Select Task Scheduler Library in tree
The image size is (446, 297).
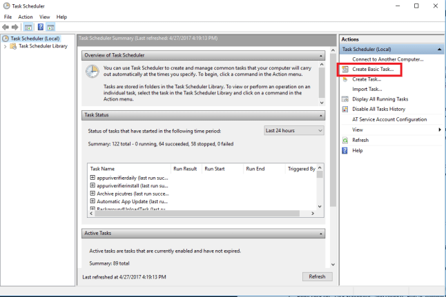(43, 46)
